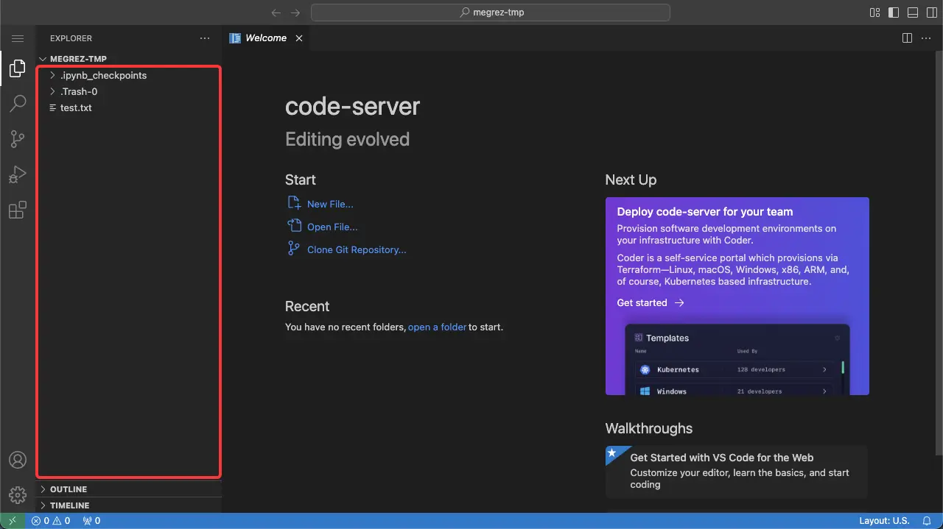Image resolution: width=943 pixels, height=529 pixels.
Task: Click the remote connection indicator in status bar
Action: (13, 520)
